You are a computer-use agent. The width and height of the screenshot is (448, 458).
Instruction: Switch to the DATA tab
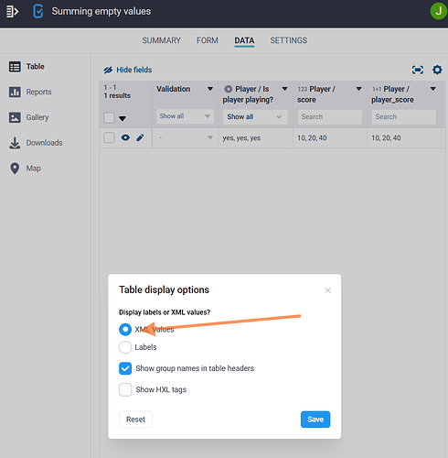pyautogui.click(x=244, y=40)
